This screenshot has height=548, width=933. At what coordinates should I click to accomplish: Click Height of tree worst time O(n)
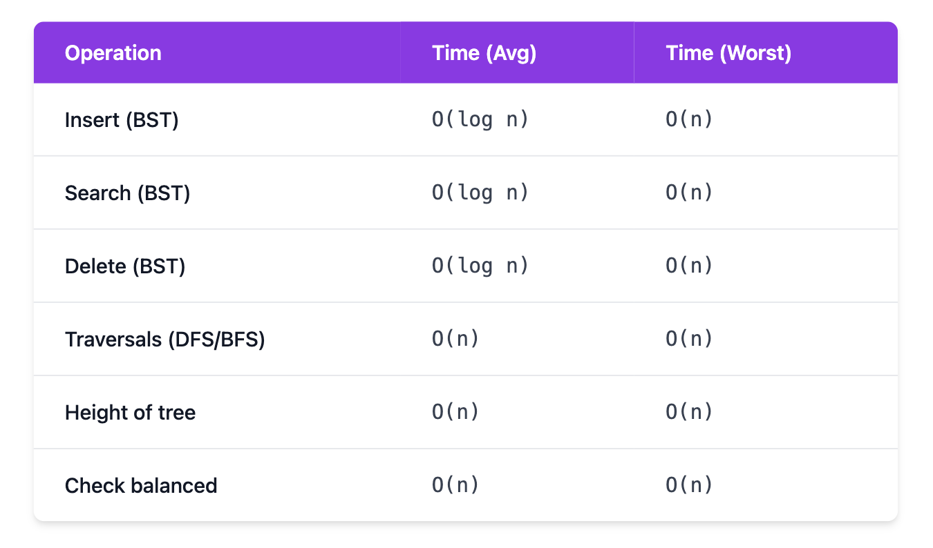(x=689, y=413)
